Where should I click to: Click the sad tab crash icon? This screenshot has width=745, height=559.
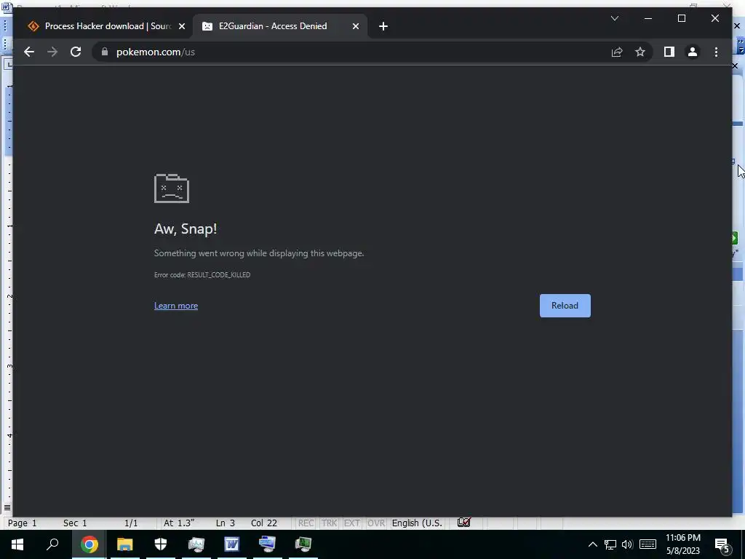(x=172, y=189)
